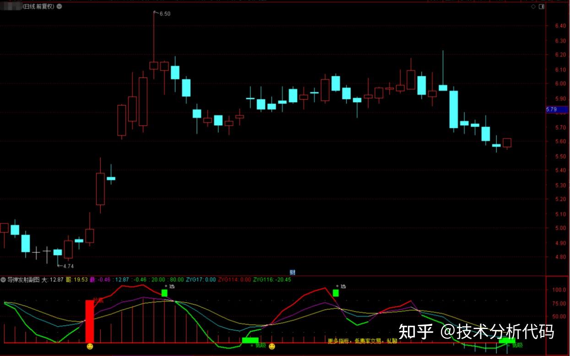Click the 更多指标，低费率交易，私聊 text
The height and width of the screenshot is (356, 570).
click(363, 341)
